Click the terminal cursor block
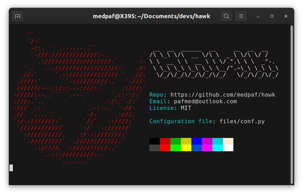The width and height of the screenshot is (303, 195). click(11, 168)
